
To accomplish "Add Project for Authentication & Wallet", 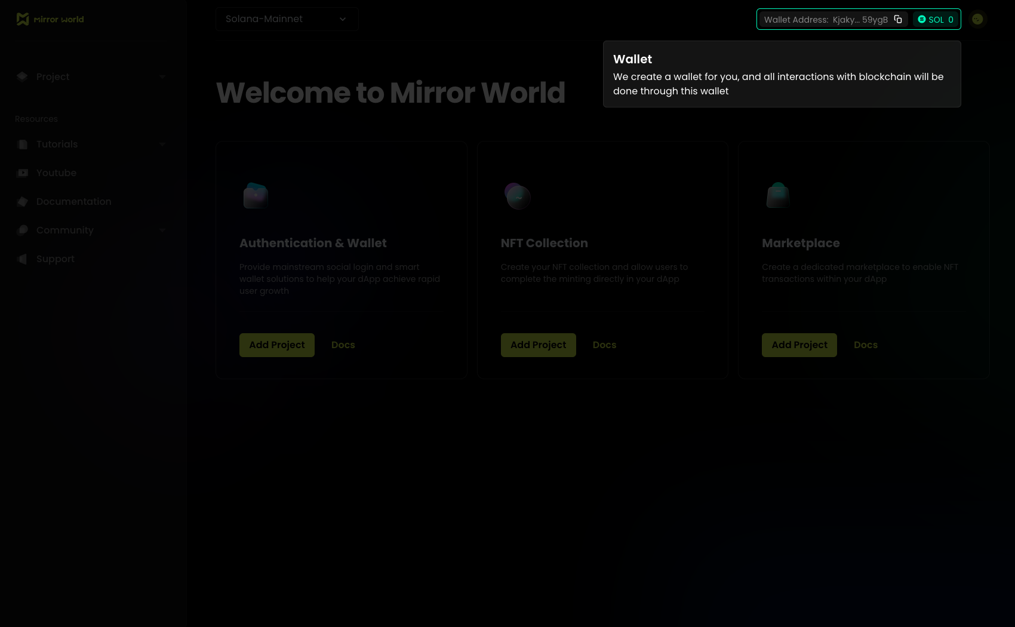I will pos(277,345).
